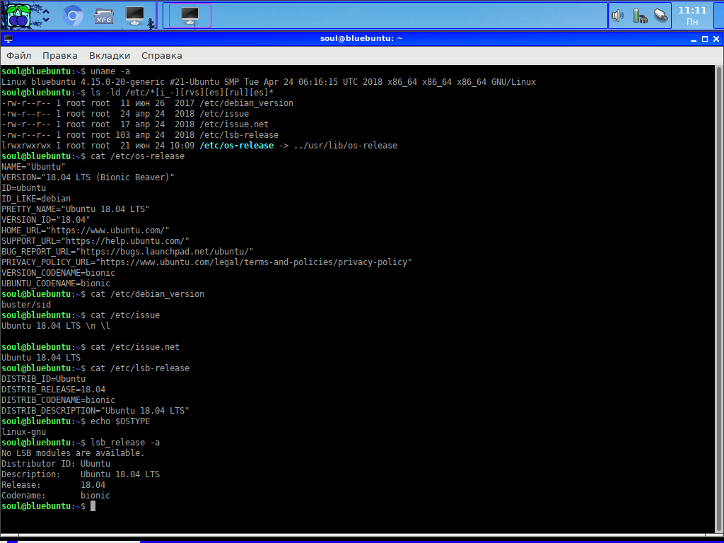Screen dimensions: 724x543
Task: Click the ls listing row for /etc/lsb-release
Action: point(140,135)
